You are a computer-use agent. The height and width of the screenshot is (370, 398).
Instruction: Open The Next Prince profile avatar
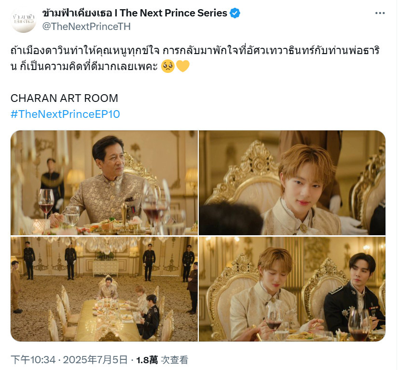pyautogui.click(x=23, y=20)
